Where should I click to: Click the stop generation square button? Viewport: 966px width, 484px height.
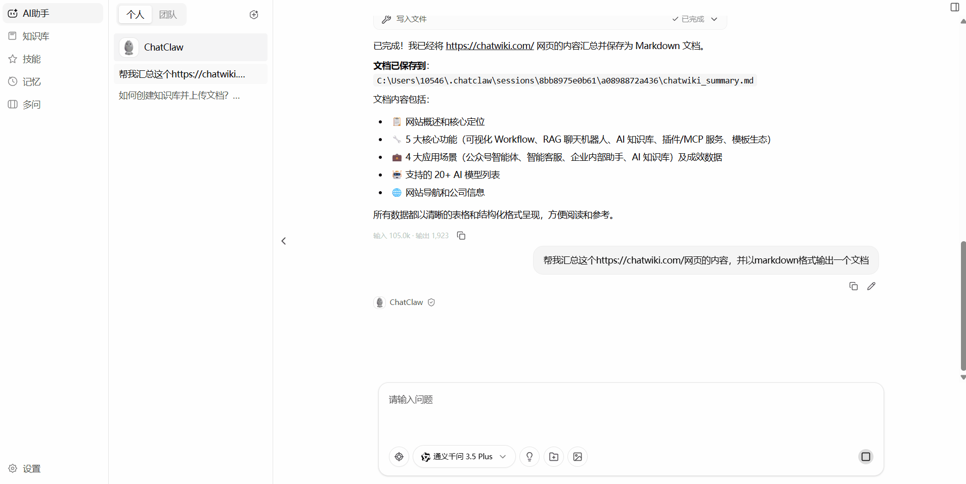pyautogui.click(x=865, y=456)
